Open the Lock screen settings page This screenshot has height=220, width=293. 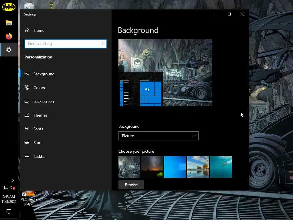(43, 101)
